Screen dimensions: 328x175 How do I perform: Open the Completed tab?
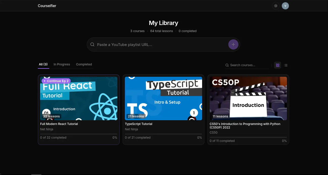(84, 64)
